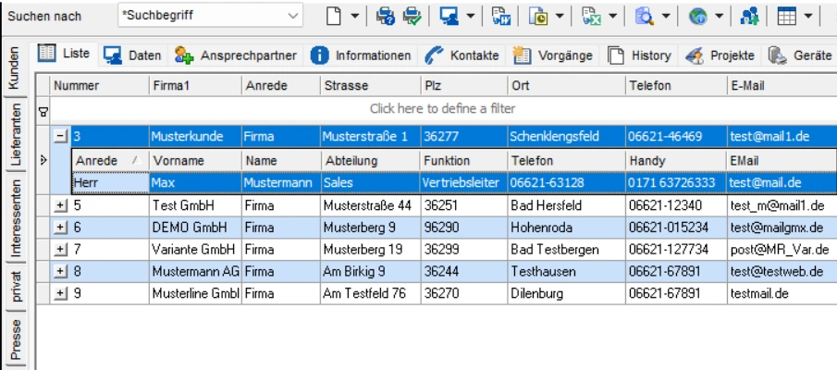Expand row 9 Musterline GmbH
The image size is (837, 370).
(61, 293)
